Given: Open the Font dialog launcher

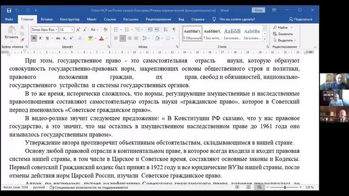Looking at the screenshot, I should tap(109, 47).
